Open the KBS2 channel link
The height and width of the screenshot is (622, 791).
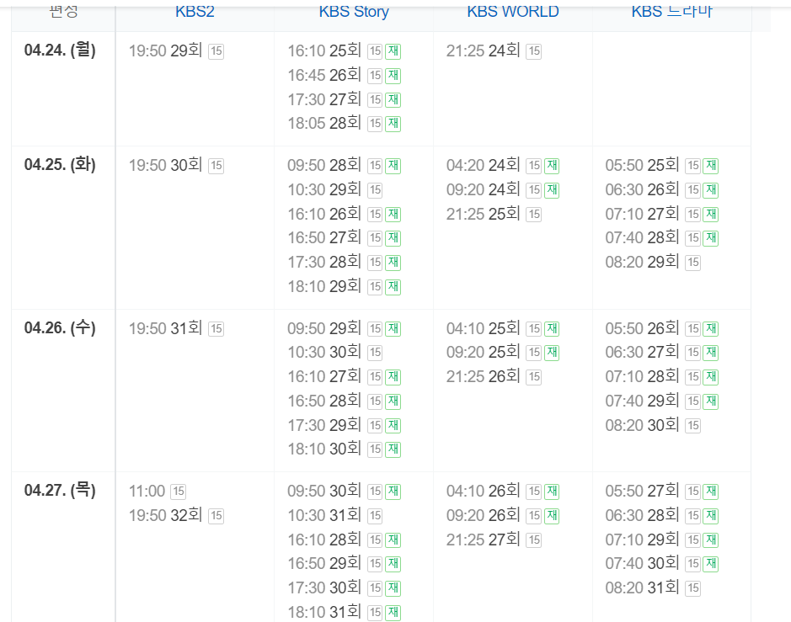point(195,11)
